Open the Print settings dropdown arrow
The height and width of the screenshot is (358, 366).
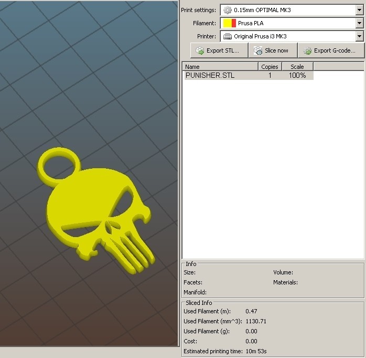[x=359, y=10]
